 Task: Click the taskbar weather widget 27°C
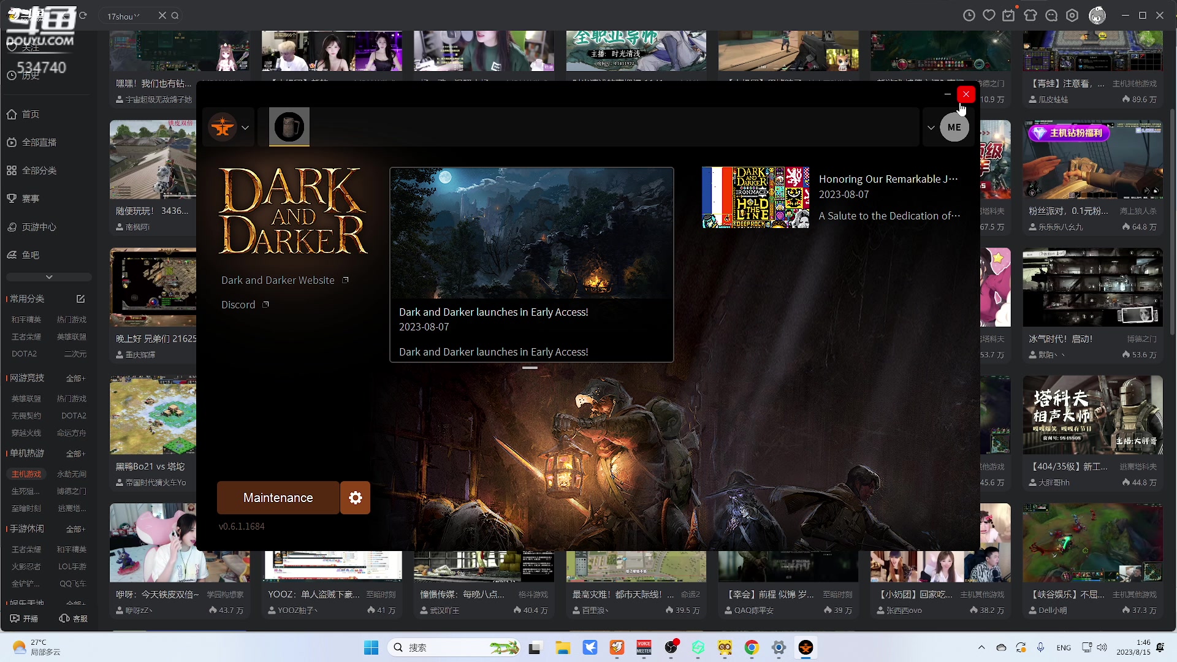point(37,647)
